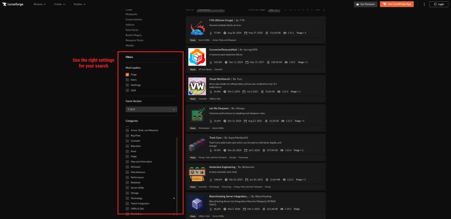Open the Sort by Relevancy dropdown
The width and height of the screenshot is (451, 219).
click(x=211, y=10)
